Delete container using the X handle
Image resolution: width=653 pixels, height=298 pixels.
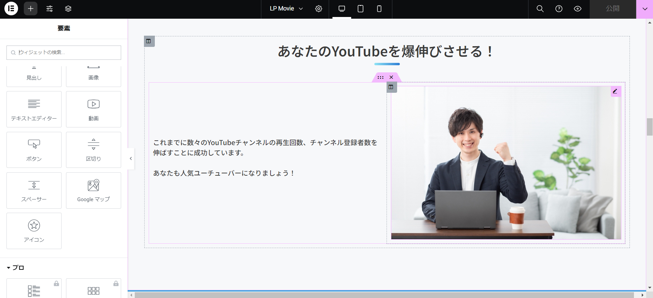tap(391, 77)
